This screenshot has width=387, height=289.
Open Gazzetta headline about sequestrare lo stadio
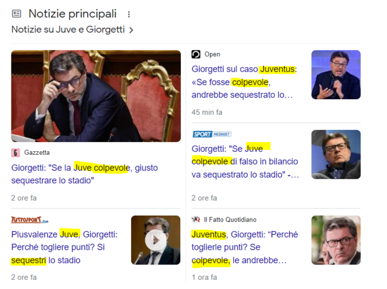tap(85, 174)
